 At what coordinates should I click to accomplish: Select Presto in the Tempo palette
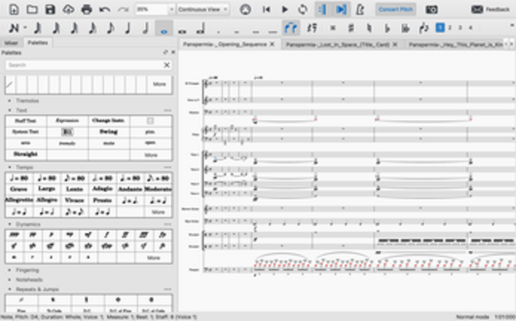coord(102,200)
